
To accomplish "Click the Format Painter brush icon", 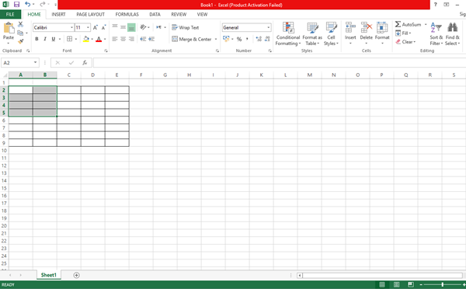I will tap(20, 41).
